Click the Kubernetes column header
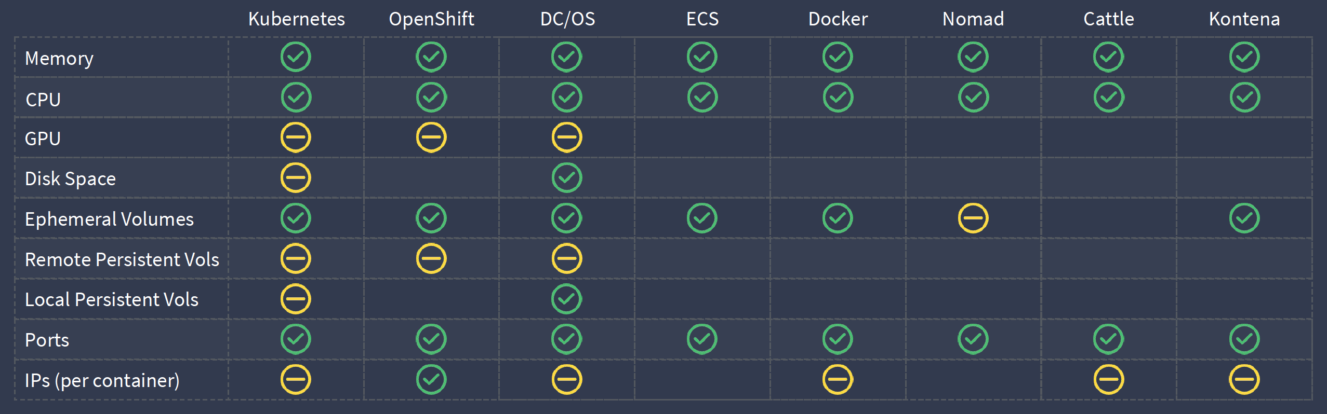Viewport: 1327px width, 414px height. [296, 19]
